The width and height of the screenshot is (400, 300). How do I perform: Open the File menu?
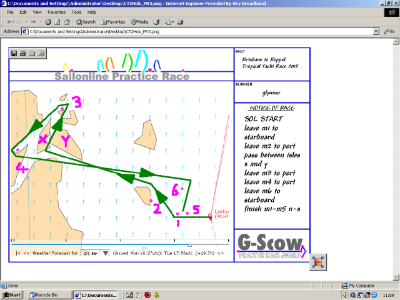(10, 12)
